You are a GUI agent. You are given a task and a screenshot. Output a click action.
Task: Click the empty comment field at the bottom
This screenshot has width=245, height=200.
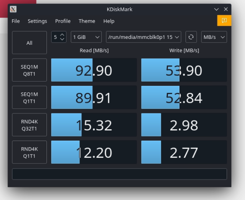click(x=119, y=174)
